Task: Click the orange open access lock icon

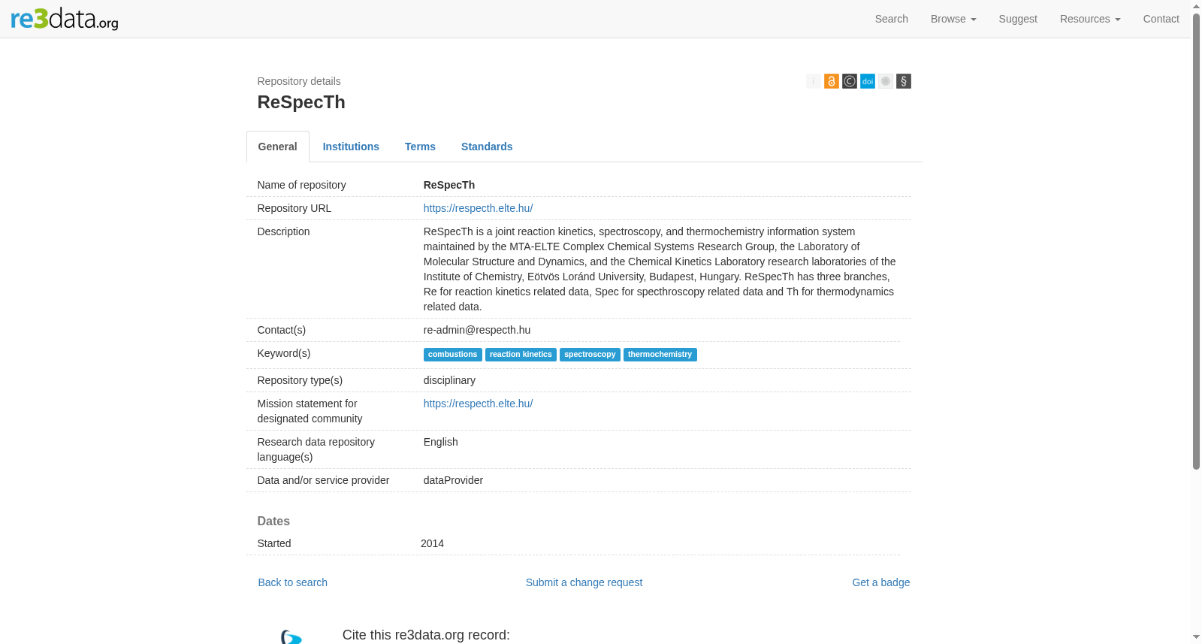Action: (831, 81)
